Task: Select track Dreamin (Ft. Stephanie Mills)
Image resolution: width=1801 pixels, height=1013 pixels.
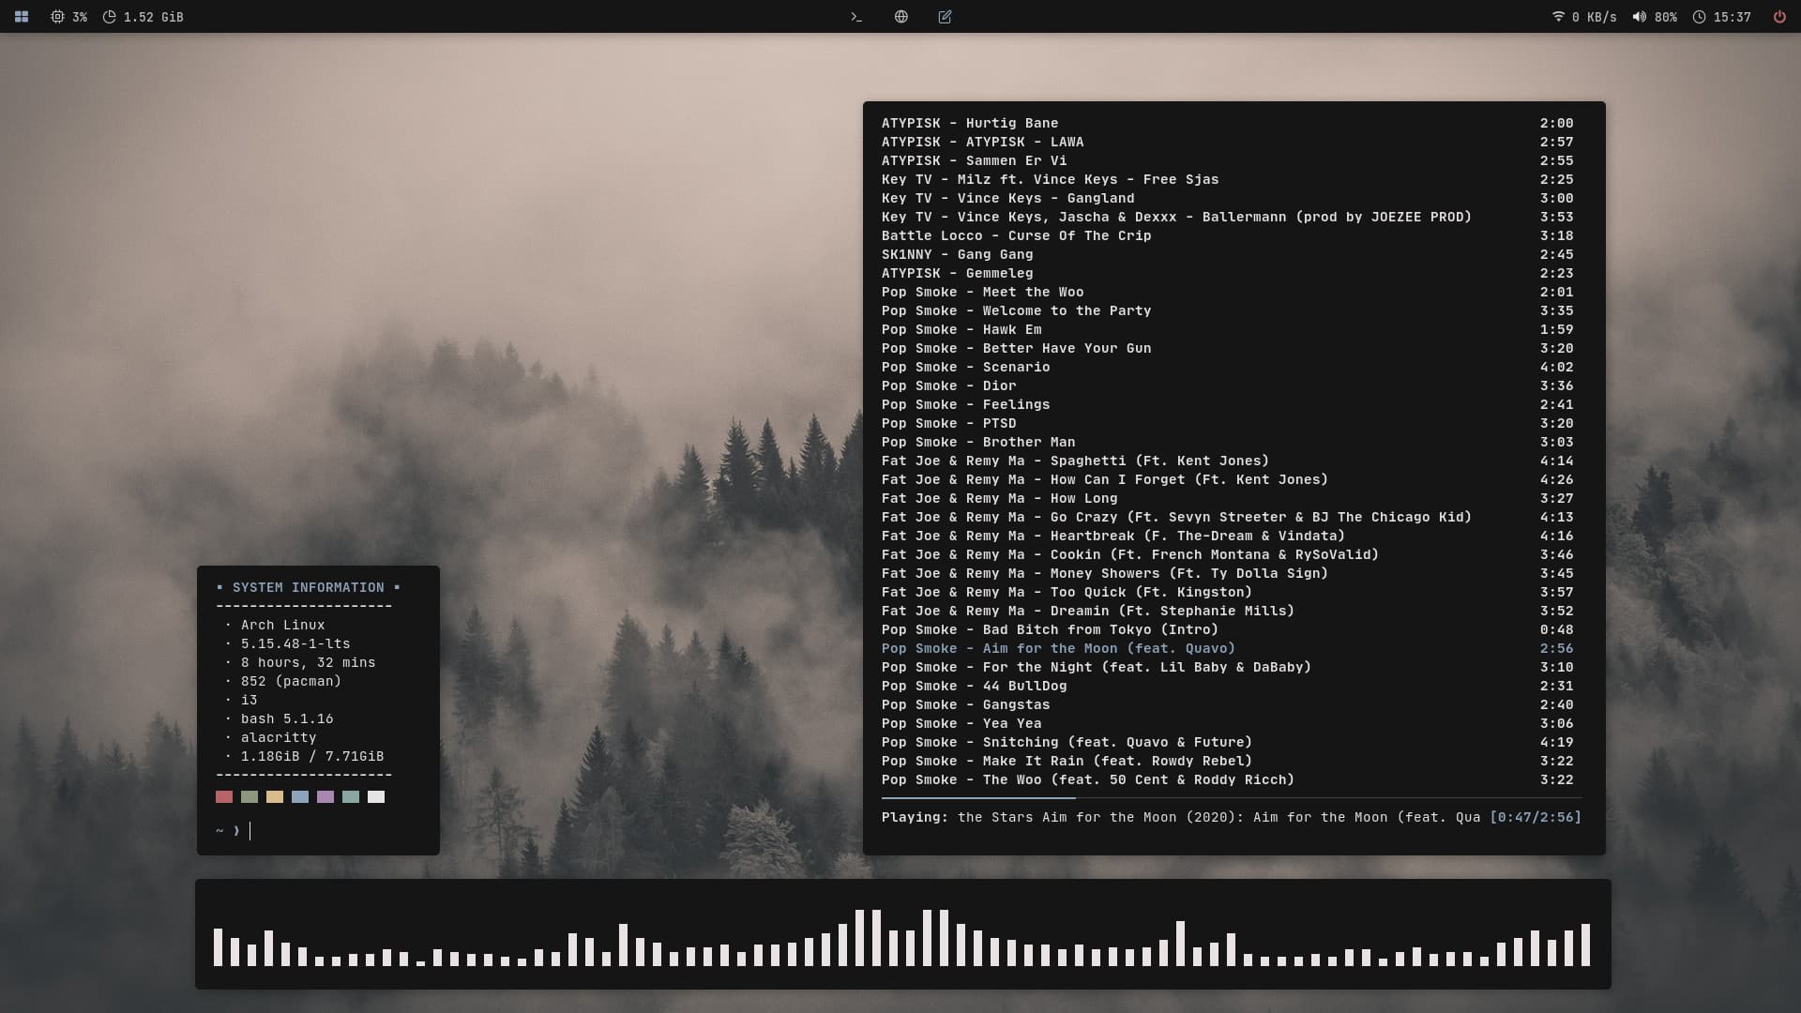Action: pyautogui.click(x=1228, y=611)
